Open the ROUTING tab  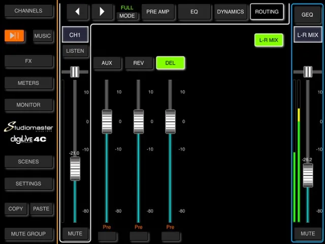(267, 12)
